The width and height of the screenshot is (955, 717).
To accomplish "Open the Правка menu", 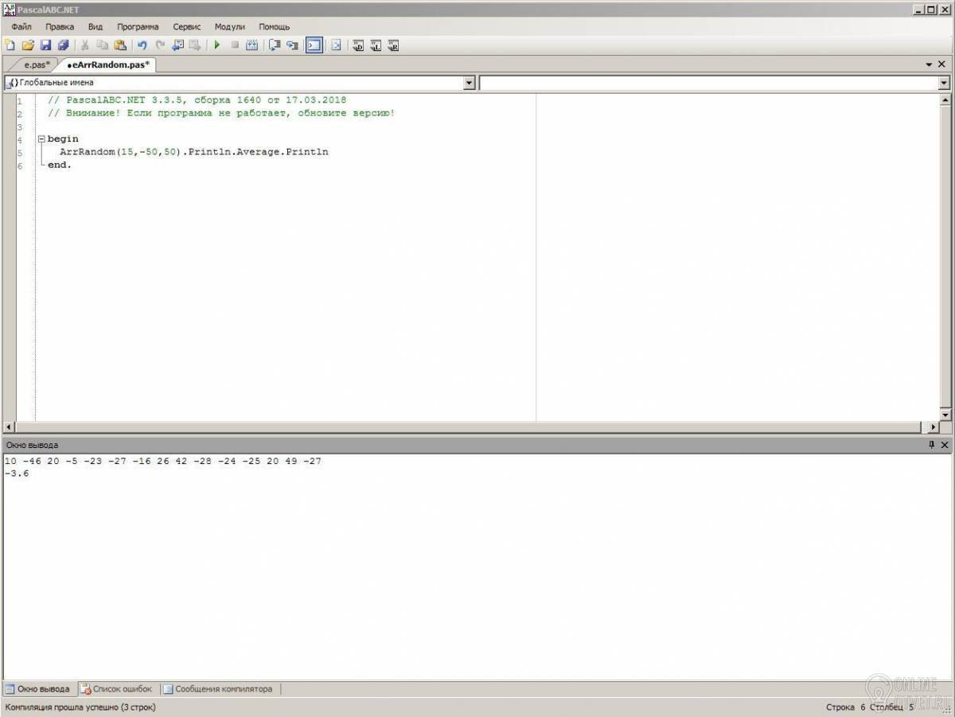I will pyautogui.click(x=60, y=26).
